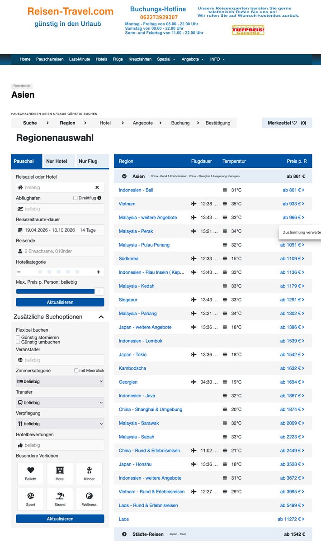Click the price arrow for Laos ab 11272 €
This screenshot has width=321, height=543.
303,519
